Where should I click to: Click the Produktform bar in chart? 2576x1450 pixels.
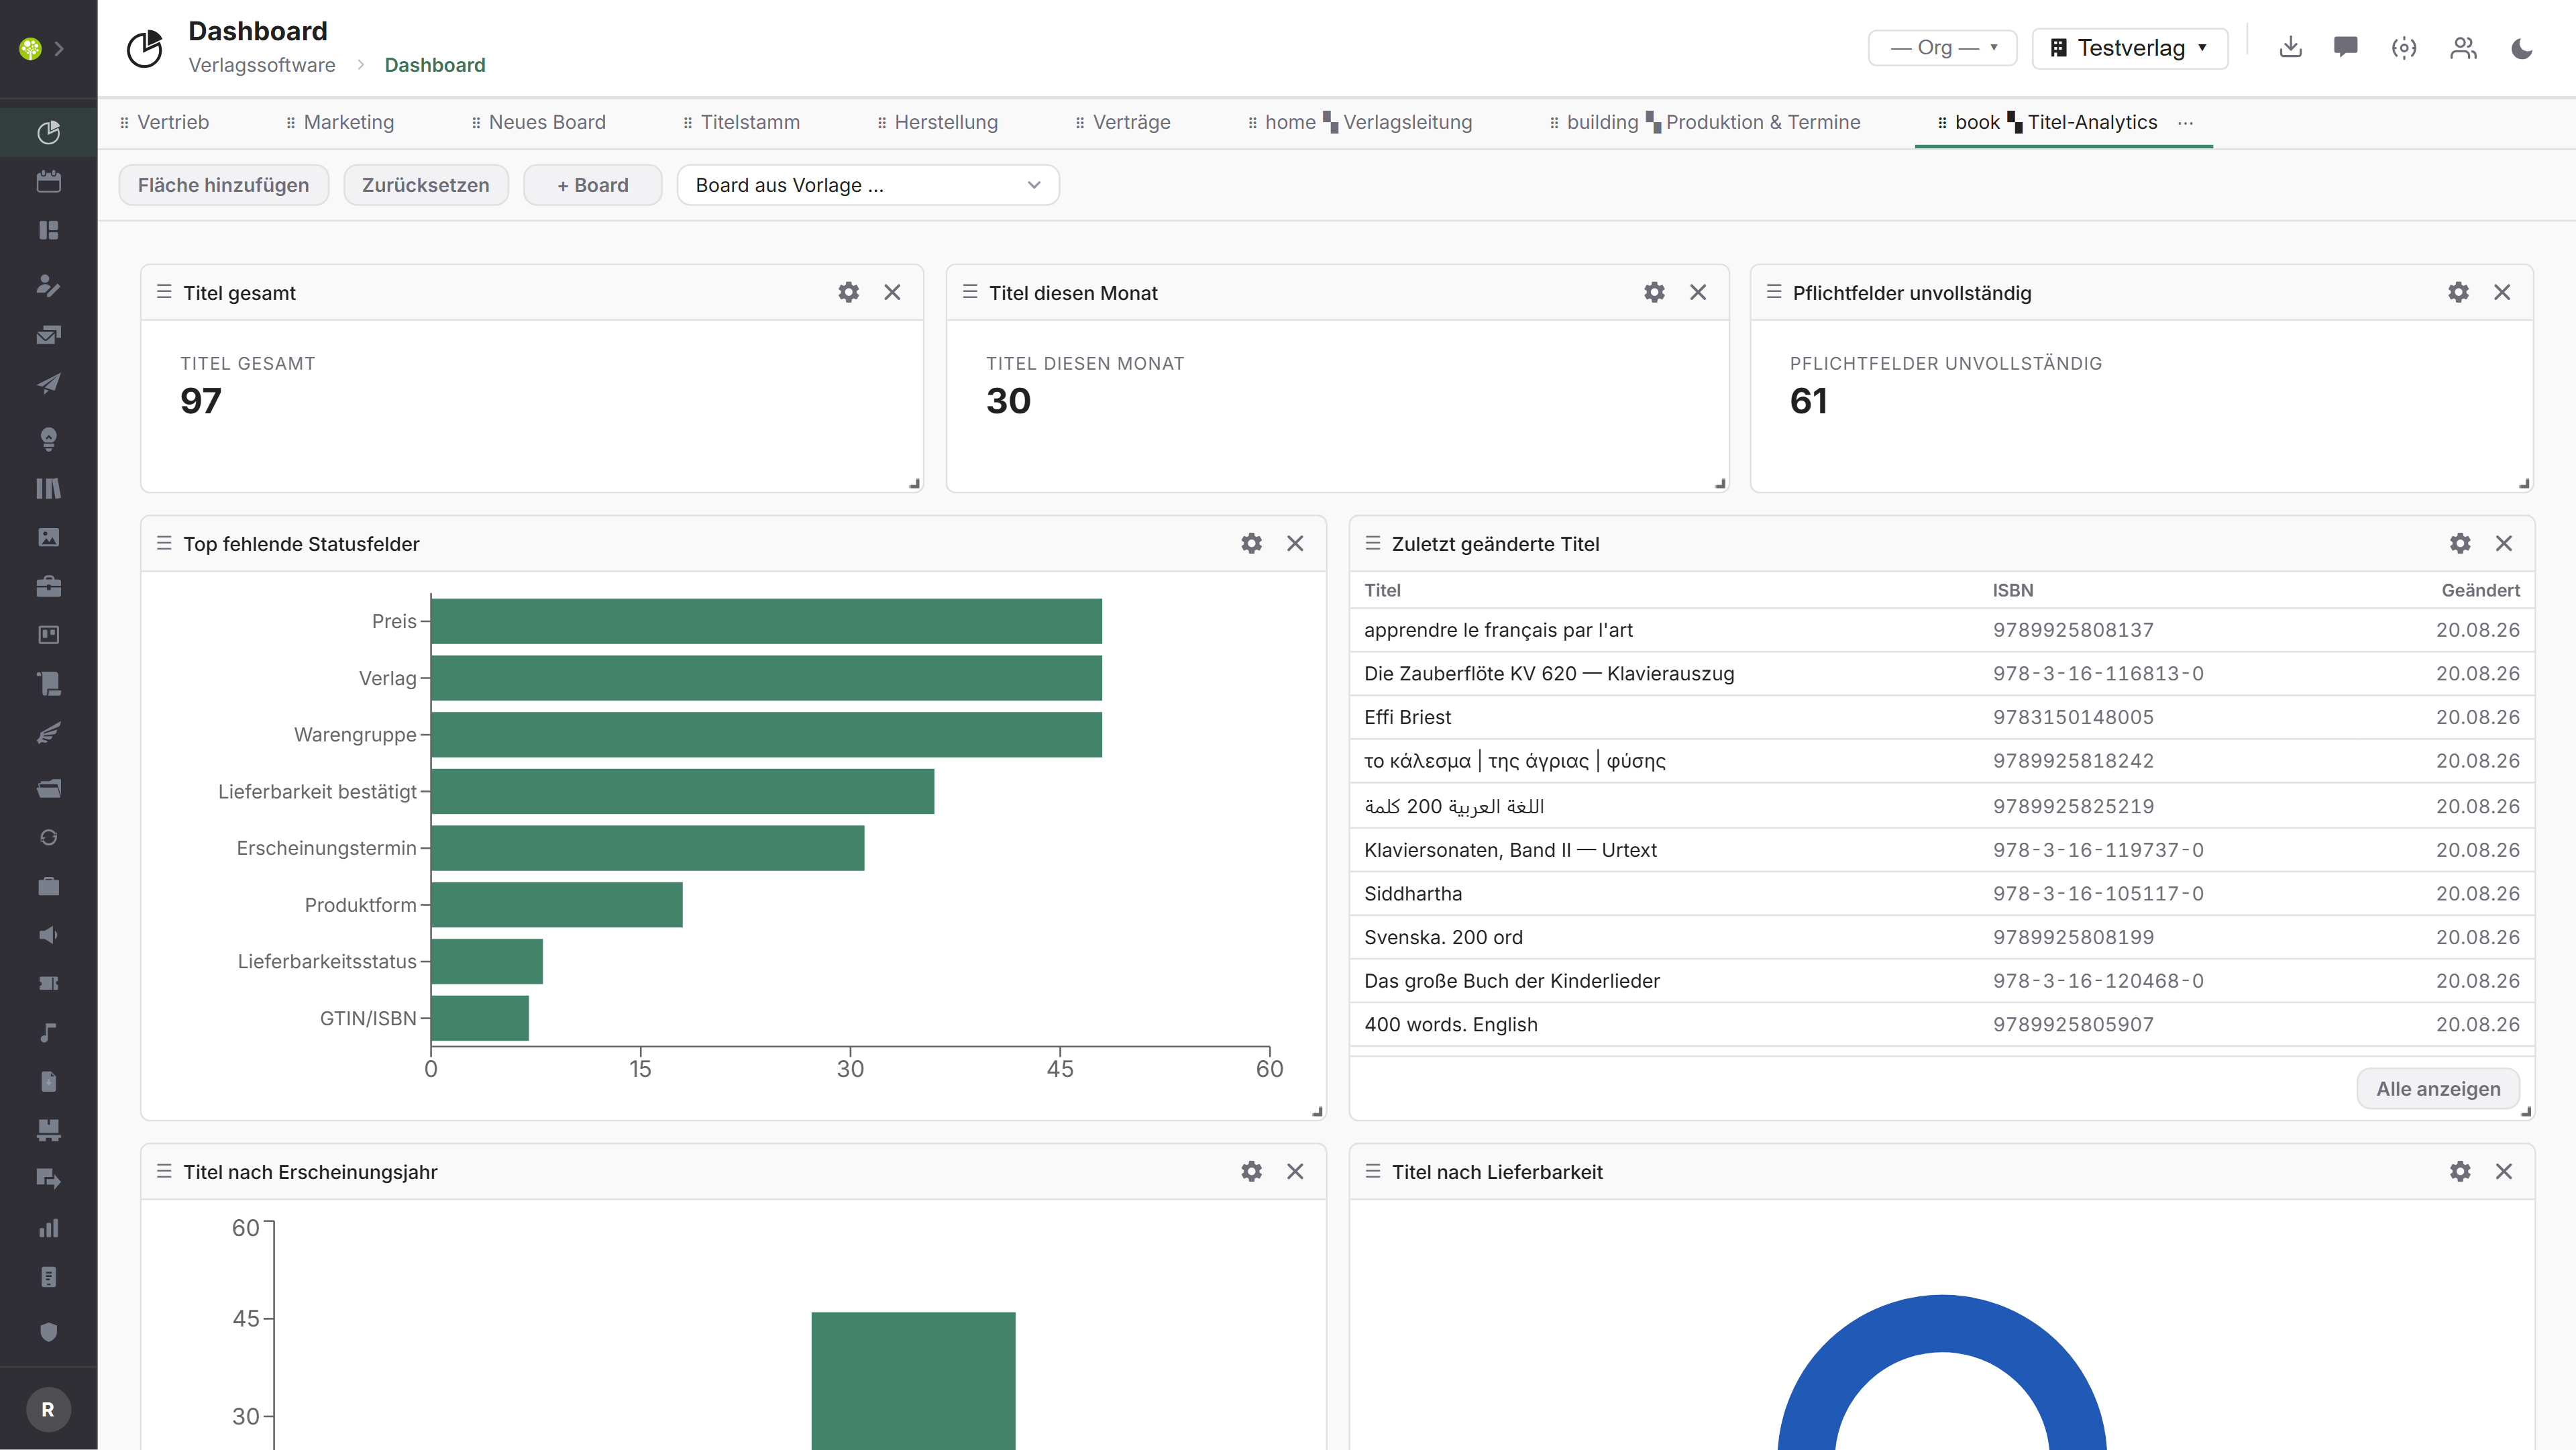tap(557, 905)
